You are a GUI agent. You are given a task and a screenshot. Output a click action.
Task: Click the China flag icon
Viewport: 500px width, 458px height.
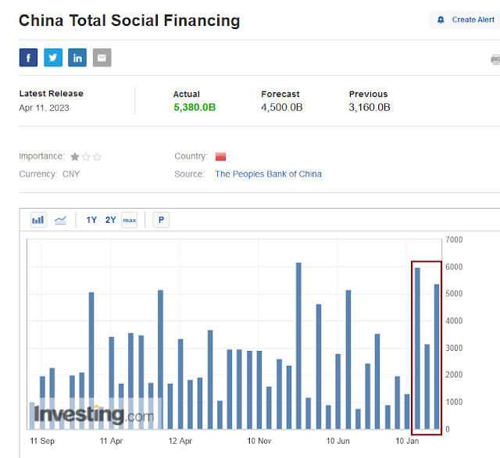220,156
